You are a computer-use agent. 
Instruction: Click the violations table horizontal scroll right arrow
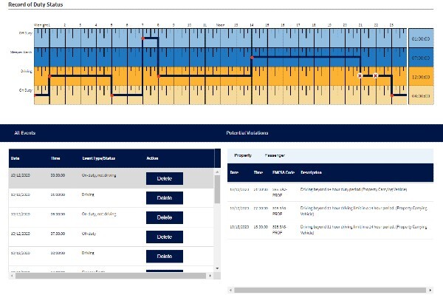coord(430,290)
